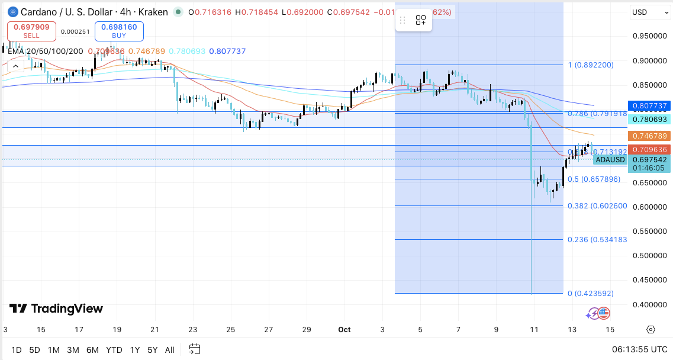This screenshot has height=360, width=673.
Task: Click the US flag economic event icon
Action: 603,313
